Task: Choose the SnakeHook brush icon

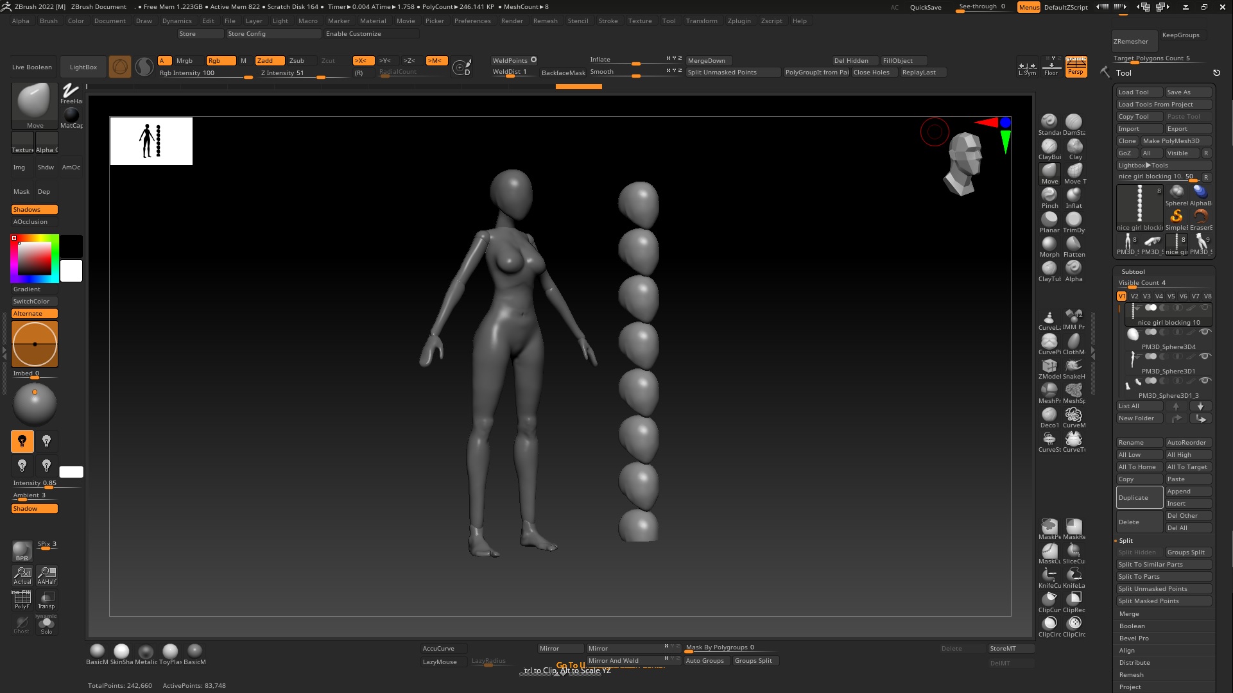Action: click(x=1073, y=366)
